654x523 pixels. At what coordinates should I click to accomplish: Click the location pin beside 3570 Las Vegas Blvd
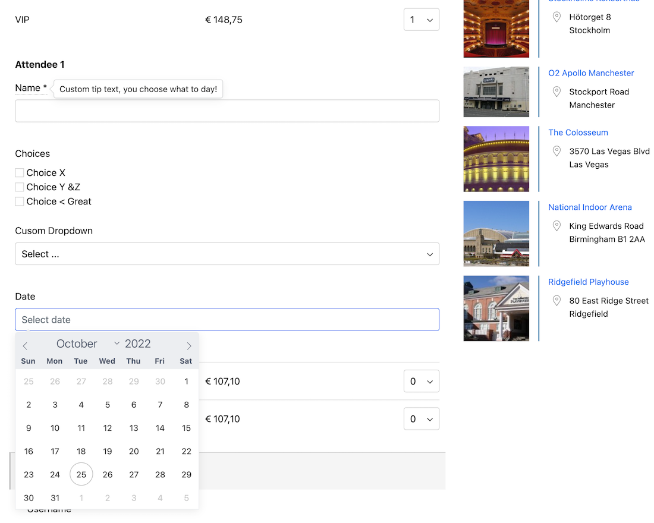coord(556,151)
